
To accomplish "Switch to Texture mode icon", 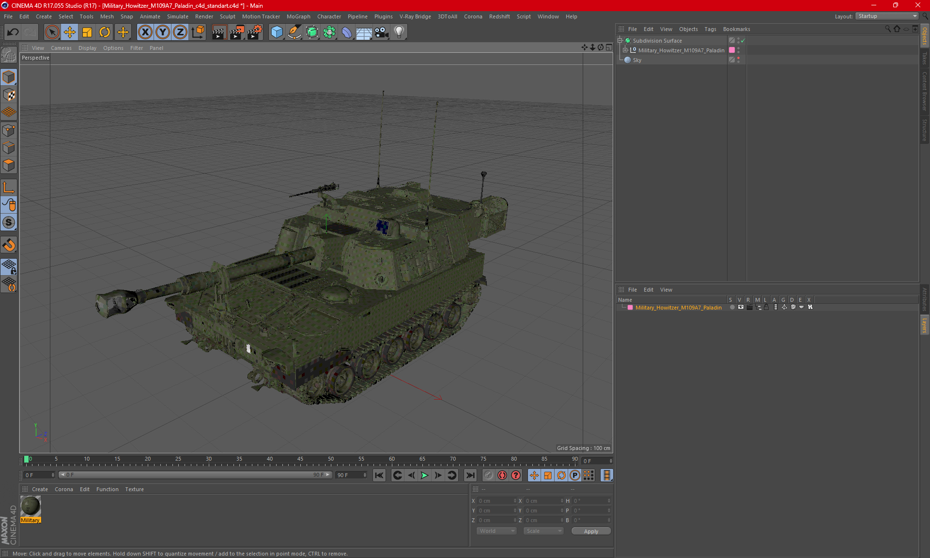I will 9,94.
